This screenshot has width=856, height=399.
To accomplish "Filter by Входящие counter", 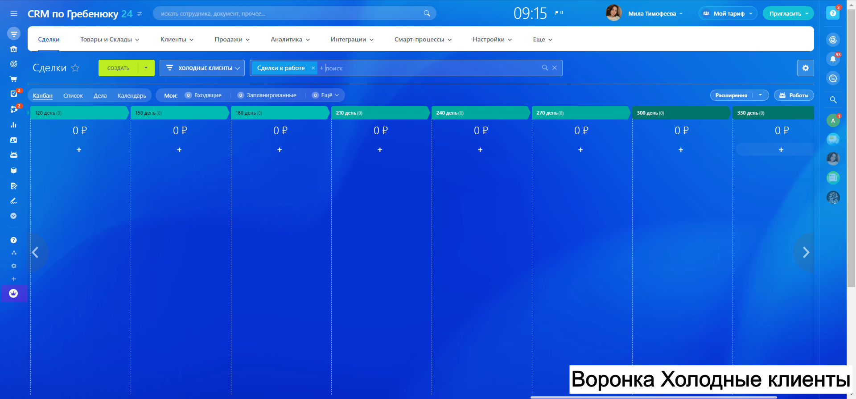I will [x=203, y=95].
